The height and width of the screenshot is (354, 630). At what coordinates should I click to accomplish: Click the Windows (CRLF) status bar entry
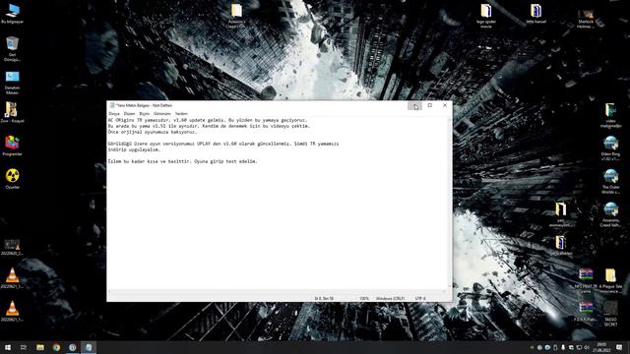[x=390, y=299]
